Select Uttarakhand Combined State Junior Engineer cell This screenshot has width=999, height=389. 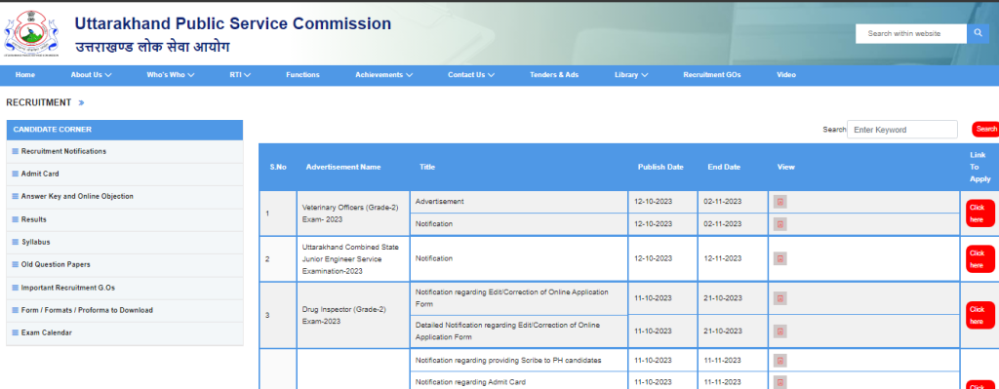(x=353, y=259)
